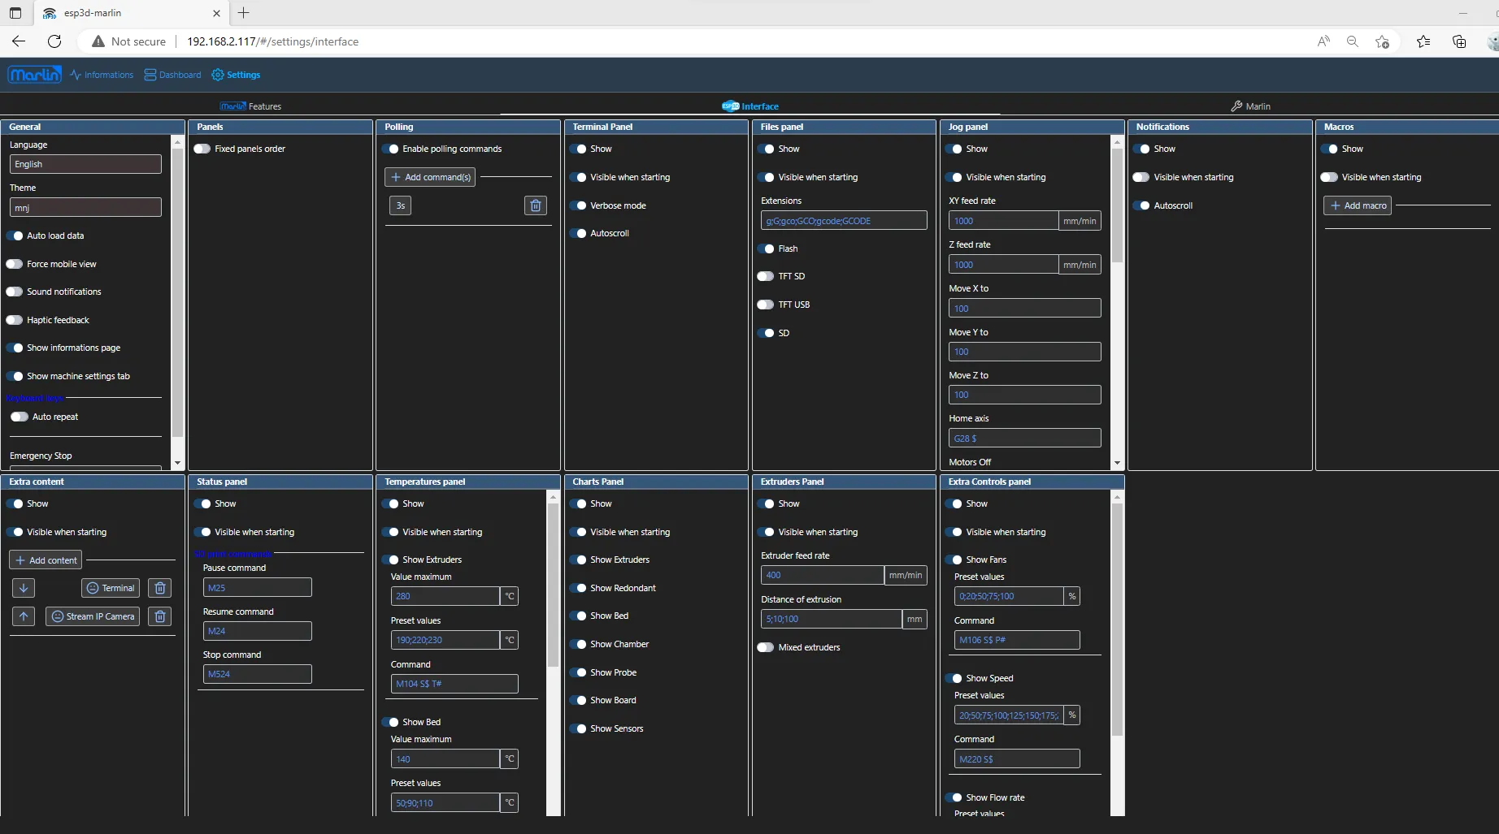
Task: Toggle Sound notifications switch
Action: (15, 292)
